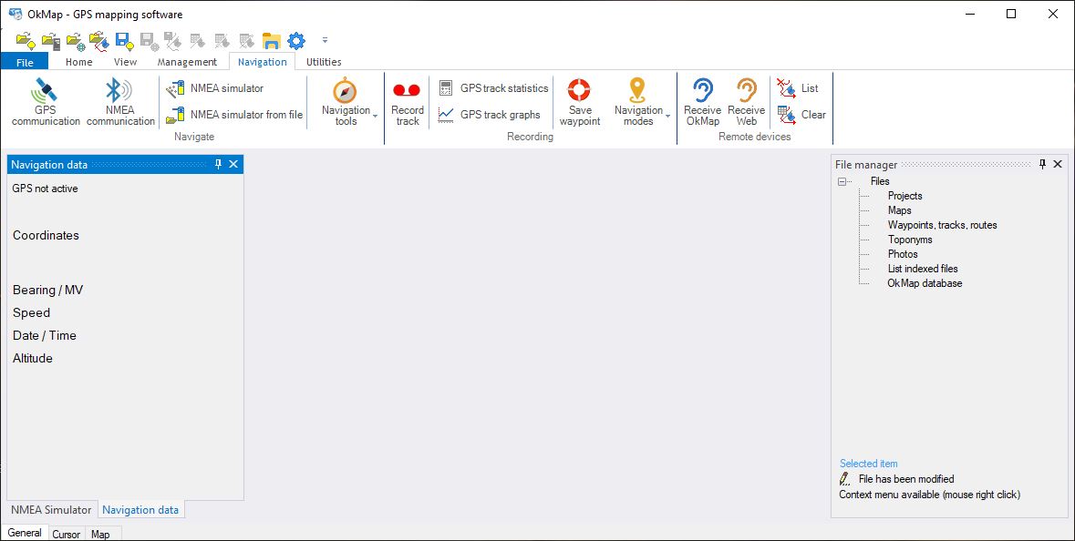The height and width of the screenshot is (541, 1075).
Task: Pin the Navigation data panel
Action: pos(219,164)
